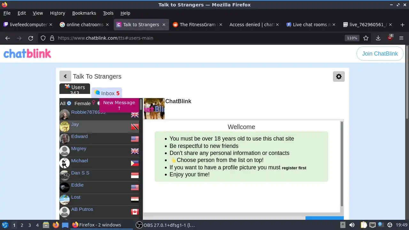This screenshot has width=409, height=230.
Task: Select the All users radio button
Action: (69, 103)
